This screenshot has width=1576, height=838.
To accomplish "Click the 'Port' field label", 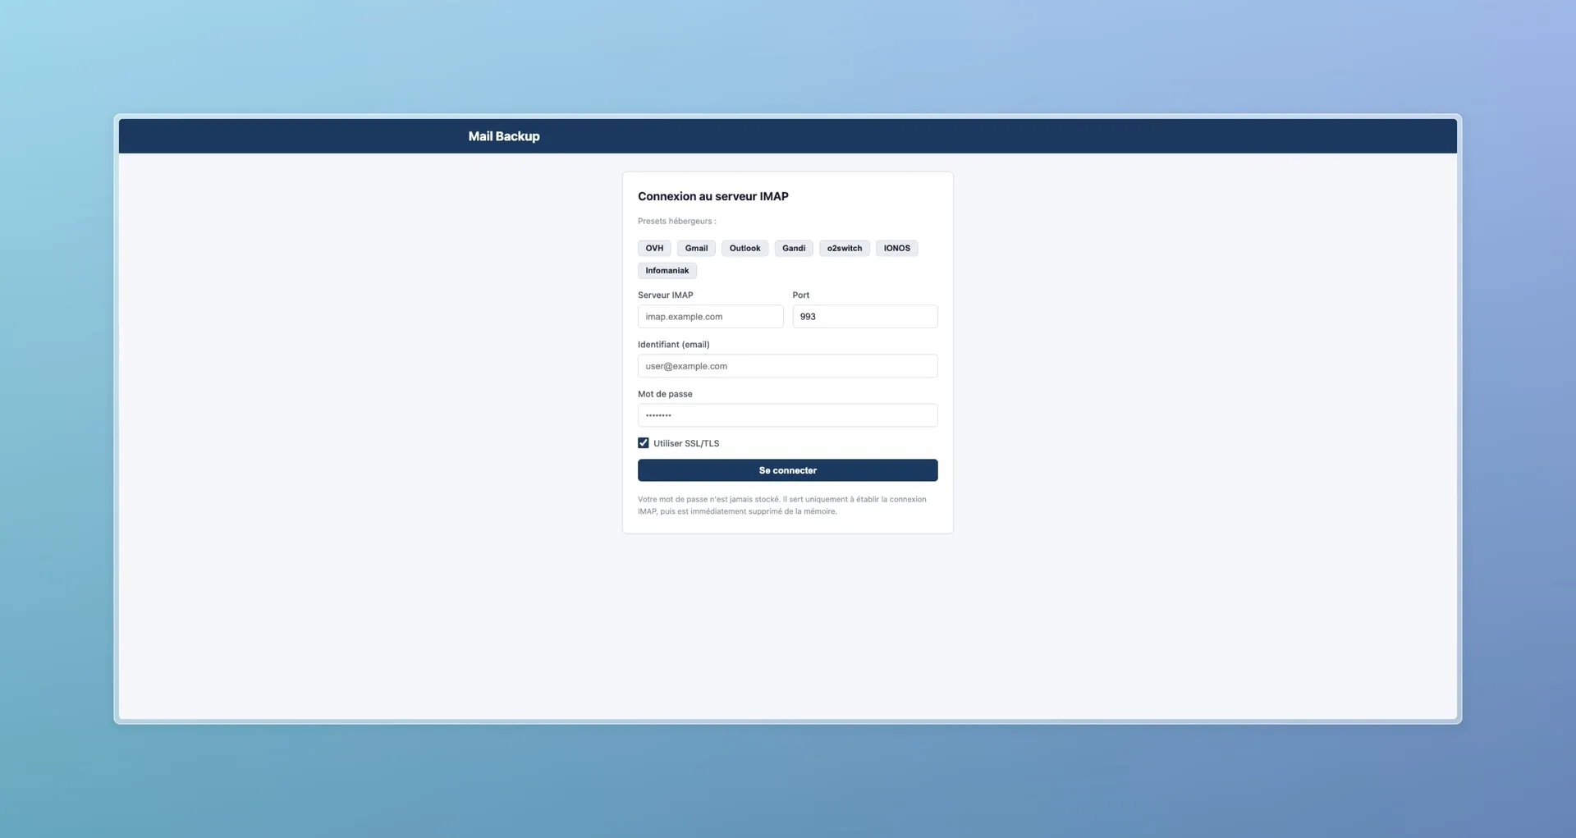I will pyautogui.click(x=800, y=295).
